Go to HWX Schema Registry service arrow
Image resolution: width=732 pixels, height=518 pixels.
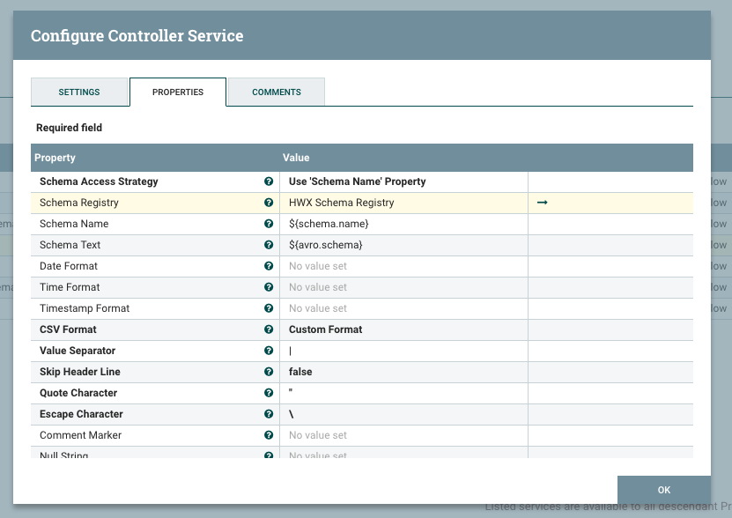click(543, 203)
